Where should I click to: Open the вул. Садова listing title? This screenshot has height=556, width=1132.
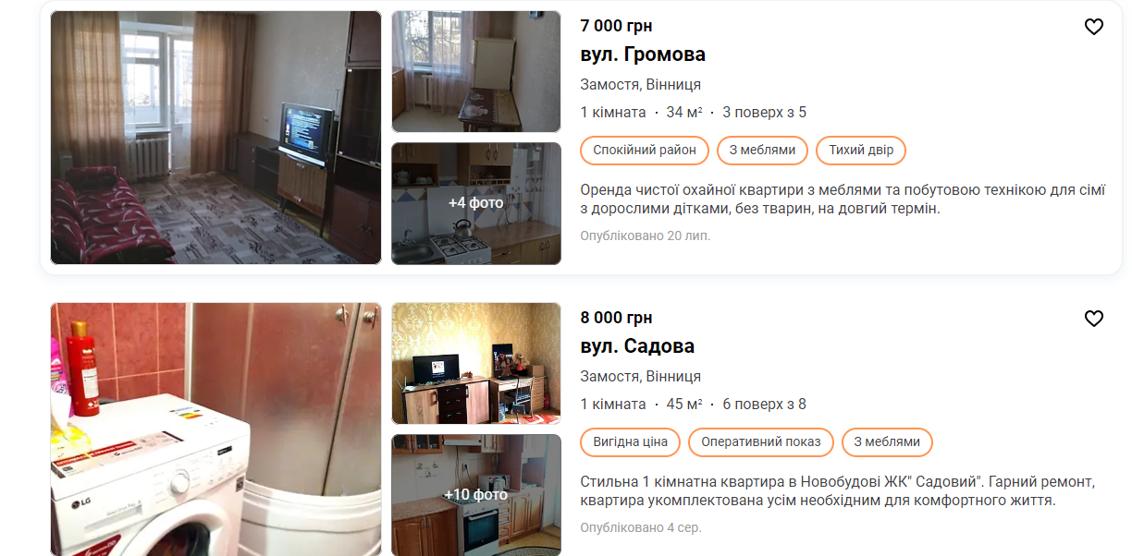coord(637,346)
